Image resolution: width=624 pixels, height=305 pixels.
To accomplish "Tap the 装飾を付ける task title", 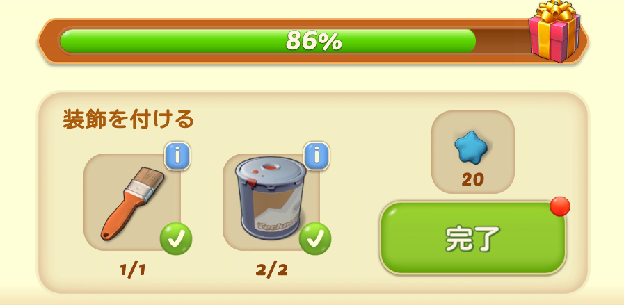I will (x=128, y=119).
